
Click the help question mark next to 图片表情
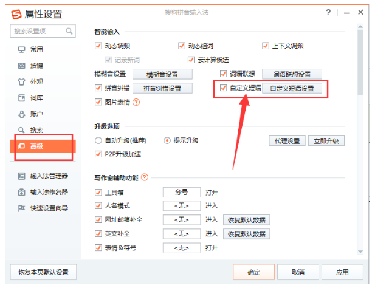[x=136, y=102]
